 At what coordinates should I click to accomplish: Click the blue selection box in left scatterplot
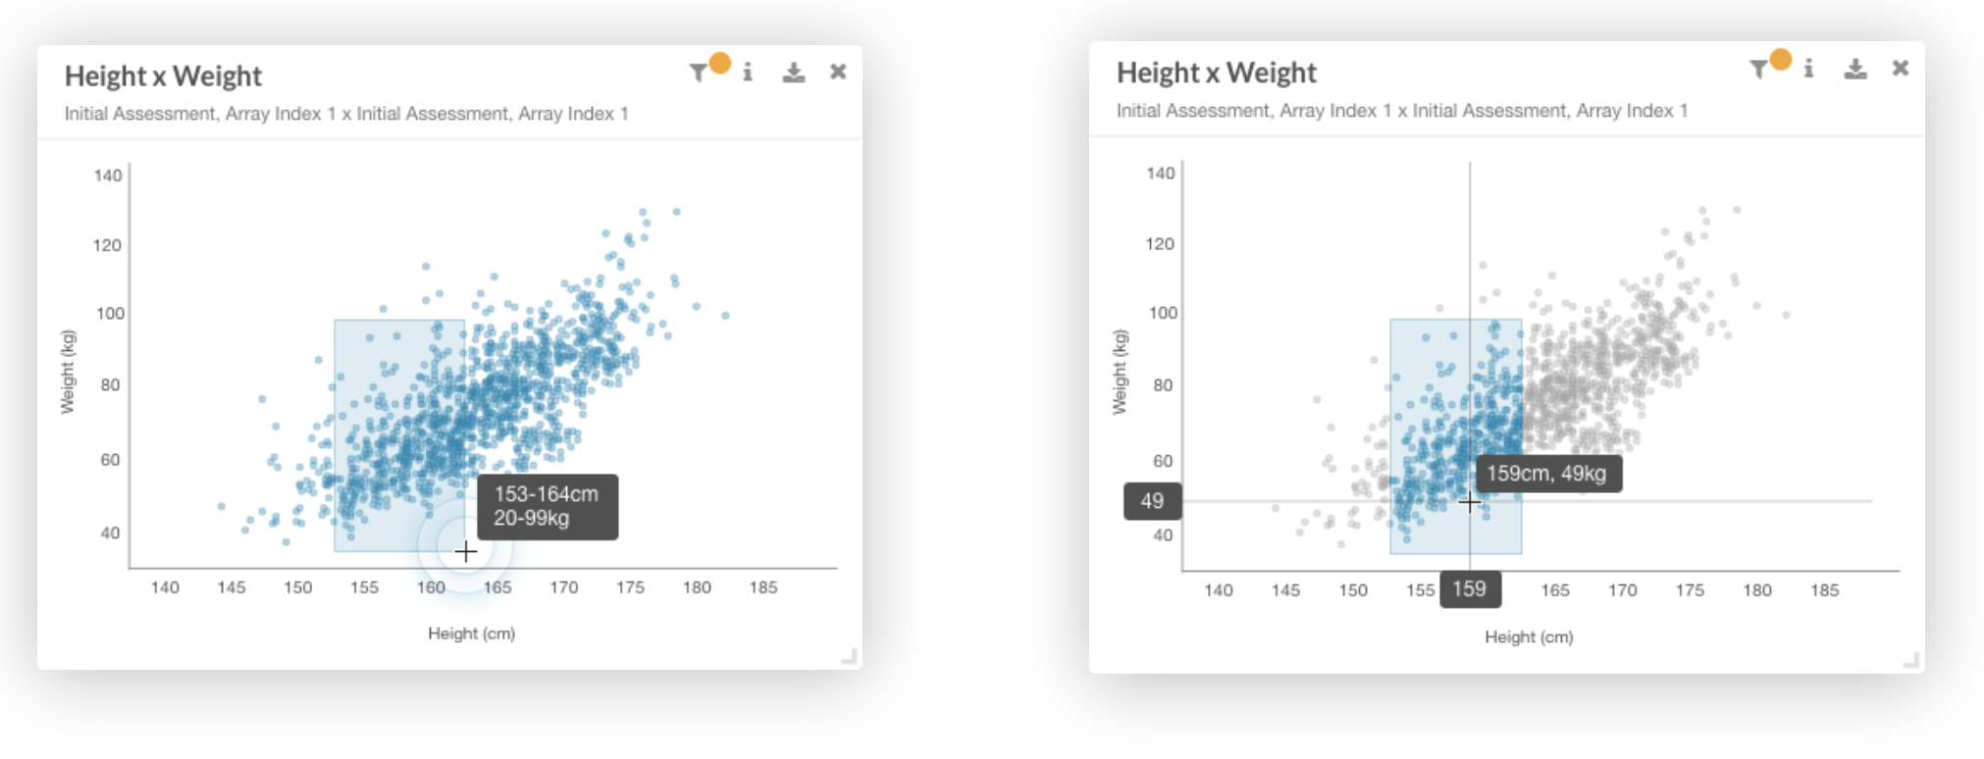398,435
